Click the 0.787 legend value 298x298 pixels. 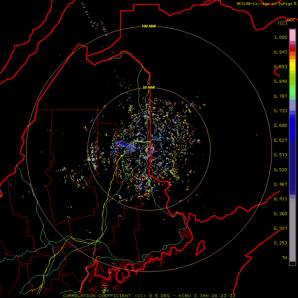pyautogui.click(x=280, y=96)
